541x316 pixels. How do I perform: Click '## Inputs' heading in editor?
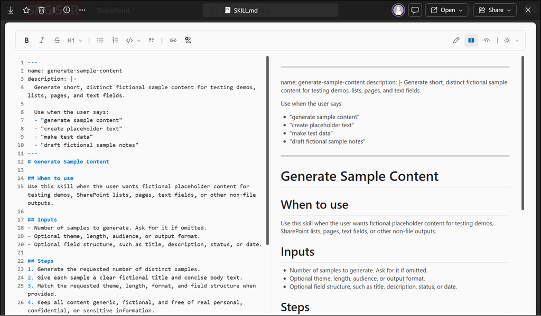(x=42, y=219)
